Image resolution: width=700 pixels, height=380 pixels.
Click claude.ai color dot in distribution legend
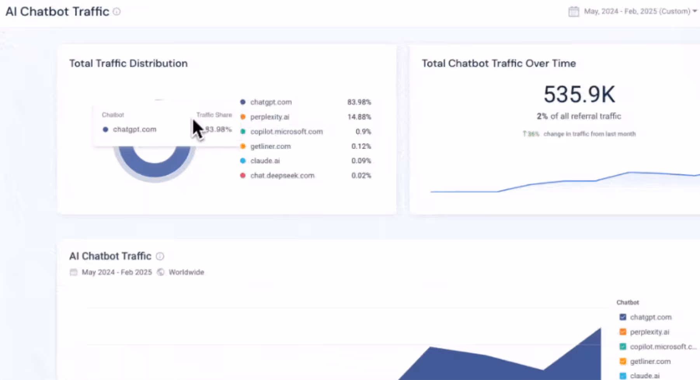click(x=243, y=161)
